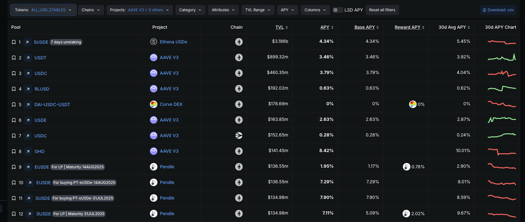Bookmark the DAI-USDC-USDT Curve pool
This screenshot has width=525, height=222.
click(14, 105)
